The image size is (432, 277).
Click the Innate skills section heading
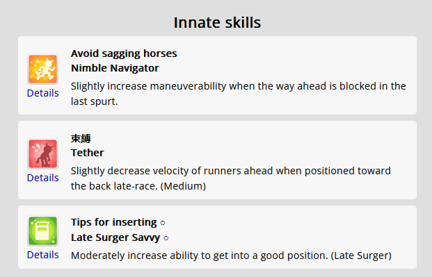(217, 22)
